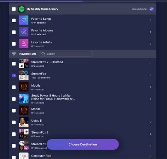This screenshot has width=167, height=159.
Task: Expand Favorite Songs with its chevron
Action: pos(150,20)
